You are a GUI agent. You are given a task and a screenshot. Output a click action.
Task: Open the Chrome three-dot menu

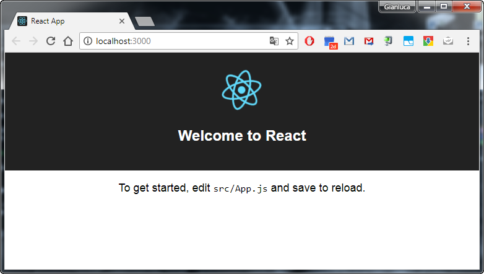[x=468, y=41]
